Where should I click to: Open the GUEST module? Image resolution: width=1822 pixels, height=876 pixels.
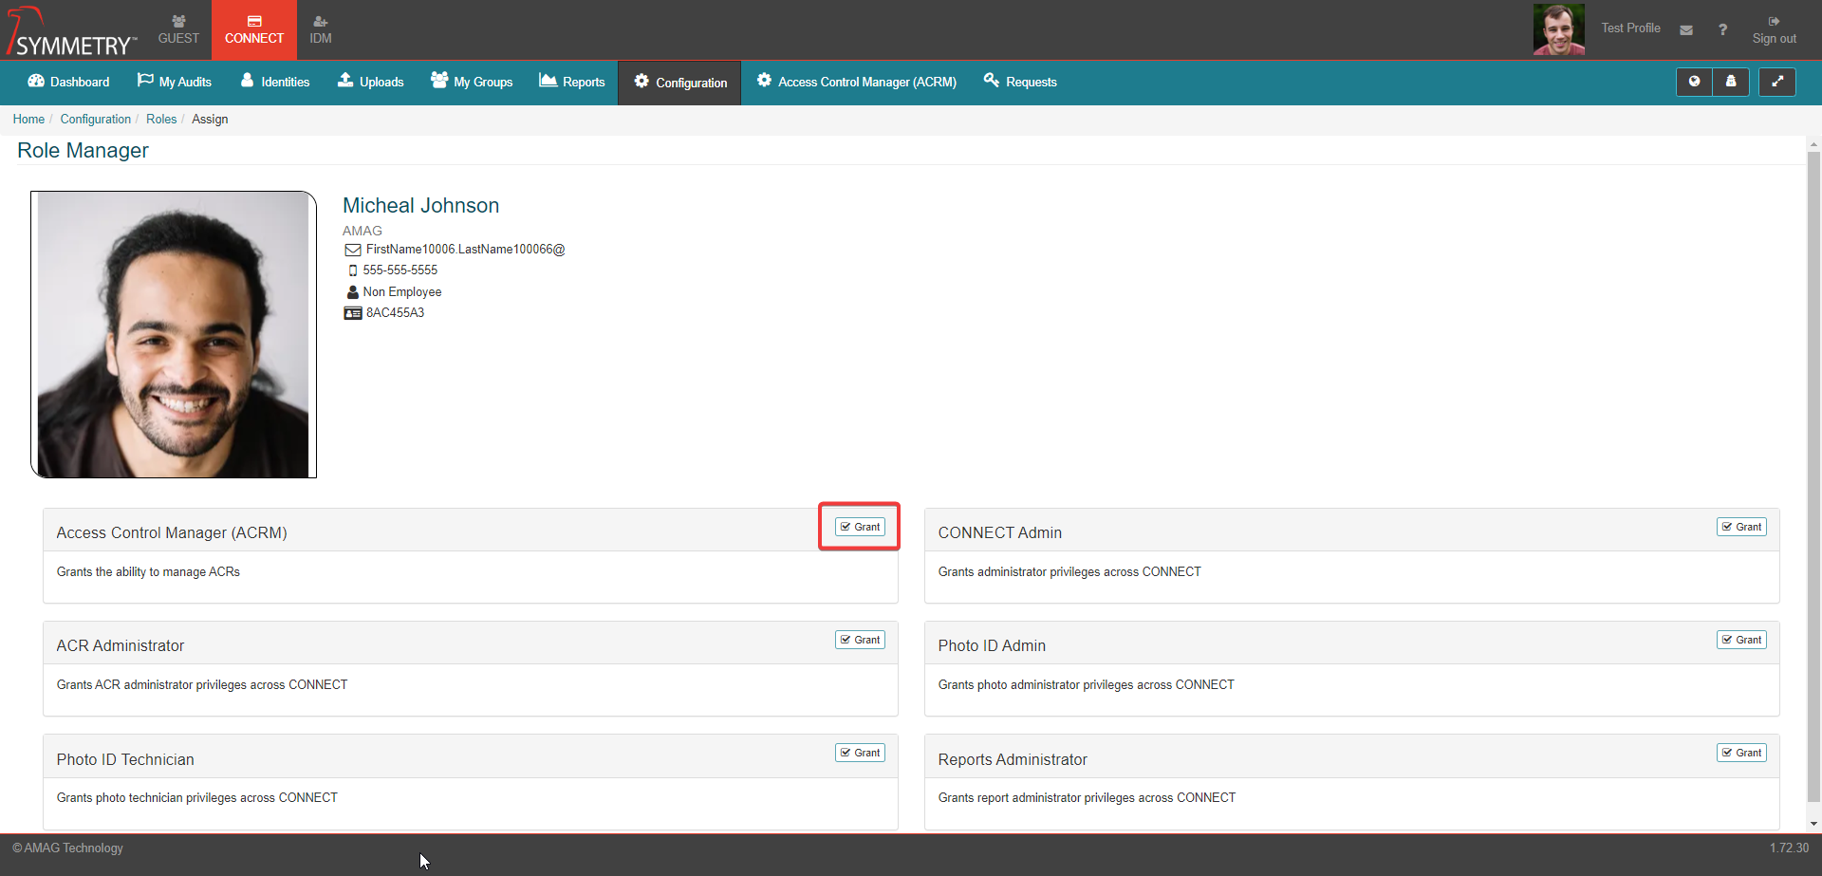(178, 29)
